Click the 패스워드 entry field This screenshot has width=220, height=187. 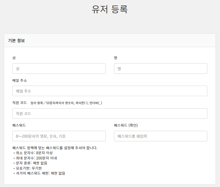pyautogui.click(x=59, y=136)
